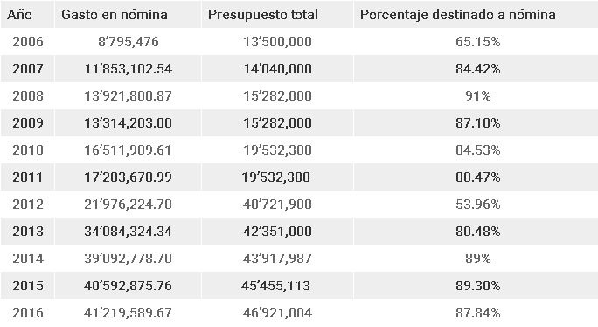Select payroll value 40'592,875.76
The height and width of the screenshot is (327, 598).
(x=129, y=285)
